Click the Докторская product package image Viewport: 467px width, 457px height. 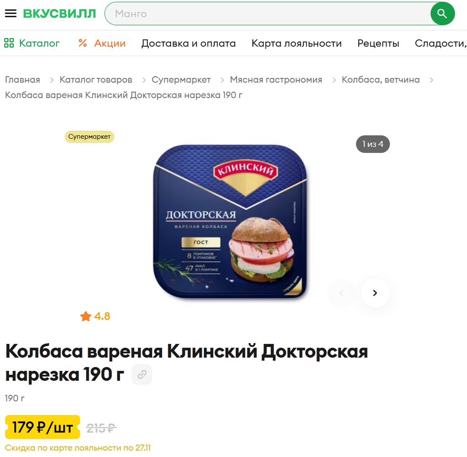(x=230, y=221)
